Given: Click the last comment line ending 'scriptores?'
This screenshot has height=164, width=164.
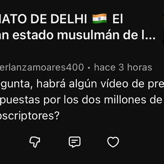Looking at the screenshot, I should click(x=30, y=116).
